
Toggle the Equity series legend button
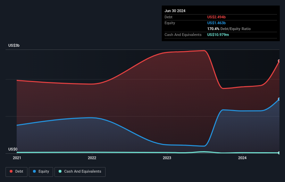[41, 172]
